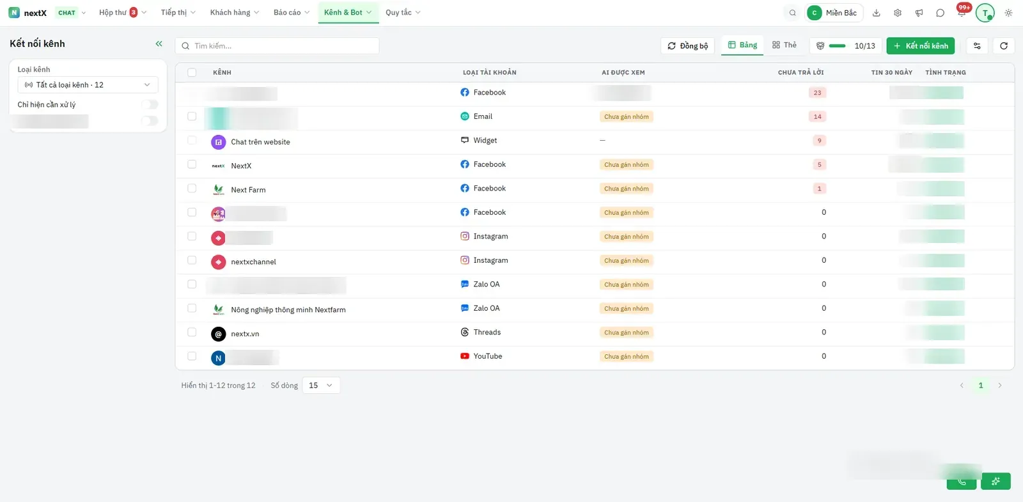Open the Khách hàng menu
This screenshot has height=502, width=1023.
235,13
